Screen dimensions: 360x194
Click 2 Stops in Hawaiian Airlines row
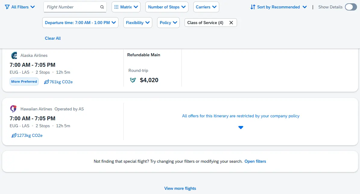[43, 126]
